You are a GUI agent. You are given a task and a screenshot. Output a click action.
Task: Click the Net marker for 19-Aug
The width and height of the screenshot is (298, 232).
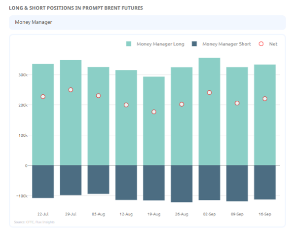point(154,112)
